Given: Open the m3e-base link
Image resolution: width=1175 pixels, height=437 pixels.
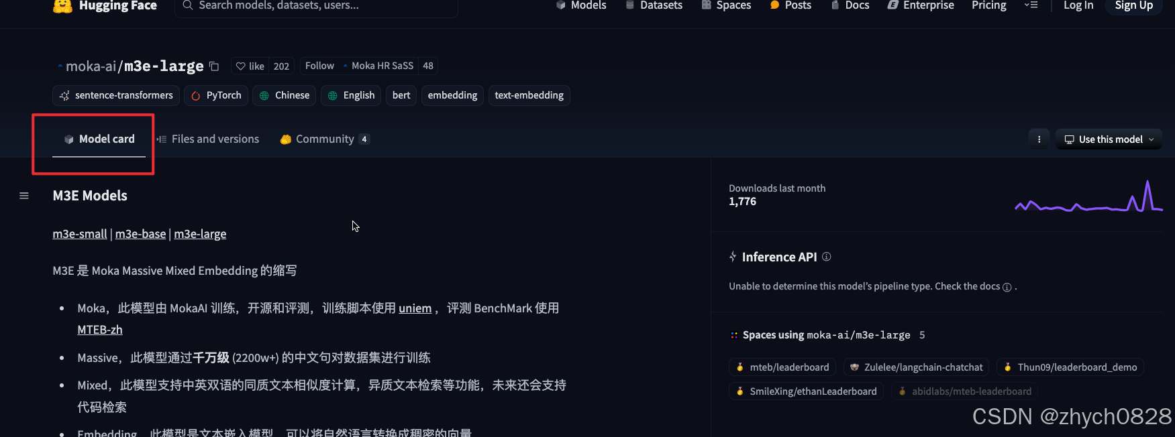Looking at the screenshot, I should point(140,234).
